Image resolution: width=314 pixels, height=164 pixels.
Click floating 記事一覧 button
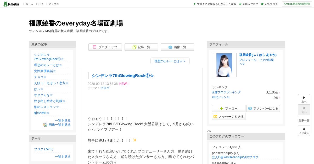point(304,120)
